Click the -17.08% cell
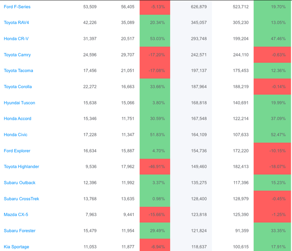 [155, 71]
